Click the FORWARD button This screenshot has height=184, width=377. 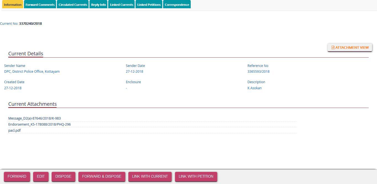pyautogui.click(x=17, y=177)
